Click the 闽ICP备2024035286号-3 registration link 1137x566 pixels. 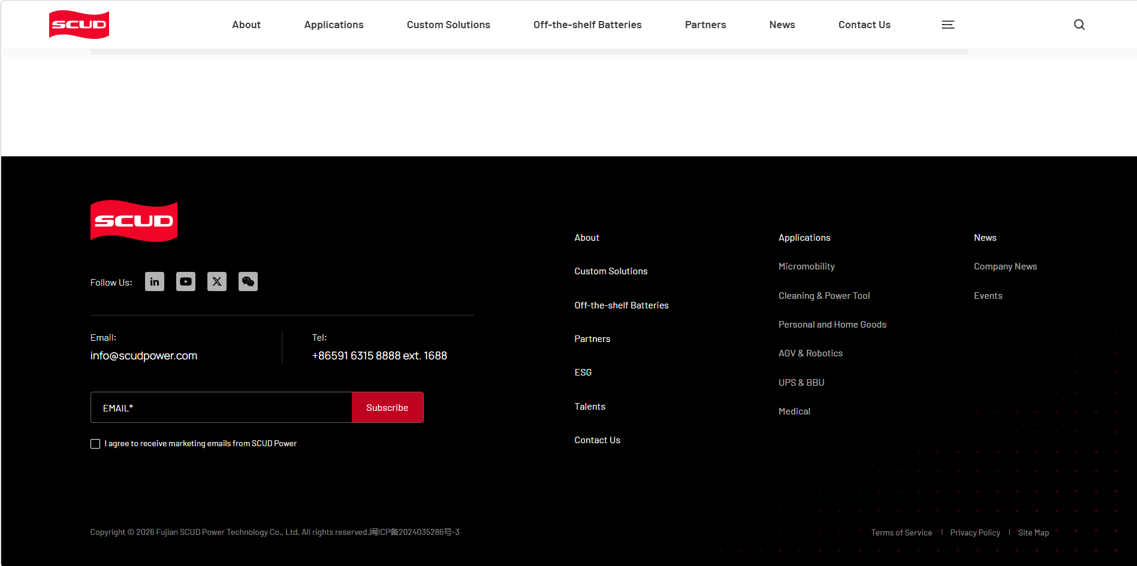[x=415, y=532]
